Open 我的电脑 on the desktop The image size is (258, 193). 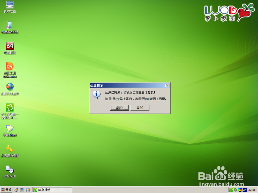10,6
